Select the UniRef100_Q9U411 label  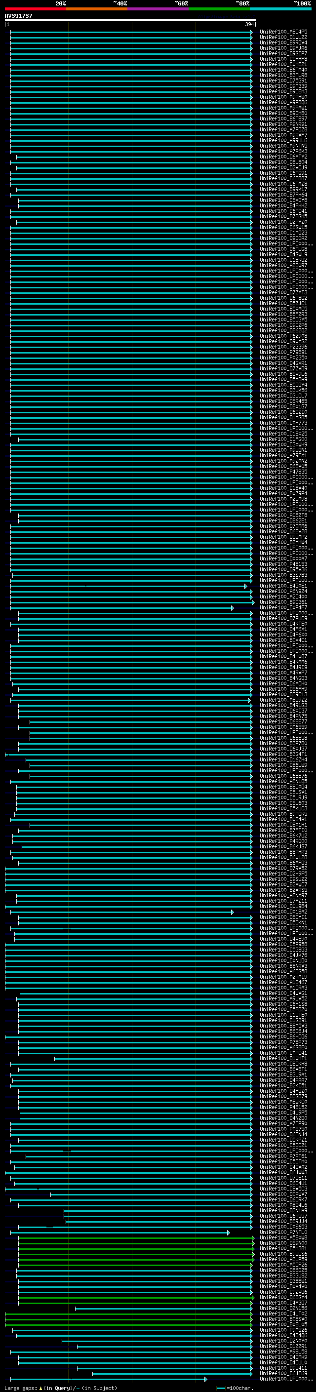(283, 1368)
